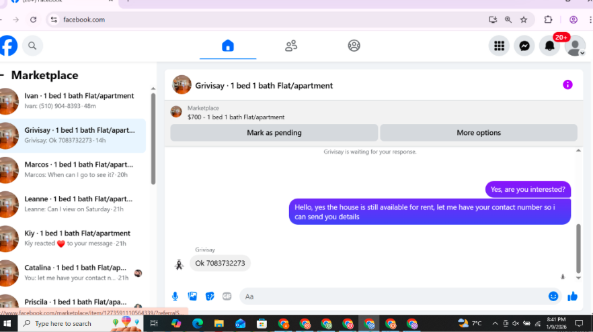The image size is (593, 332).
Task: Bookmark this page star
Action: click(x=523, y=19)
